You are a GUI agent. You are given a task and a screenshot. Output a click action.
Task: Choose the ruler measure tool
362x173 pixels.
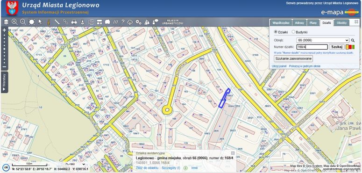click(57, 22)
